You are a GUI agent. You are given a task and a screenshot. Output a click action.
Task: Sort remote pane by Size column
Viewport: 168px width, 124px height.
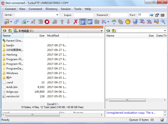pos(146,35)
